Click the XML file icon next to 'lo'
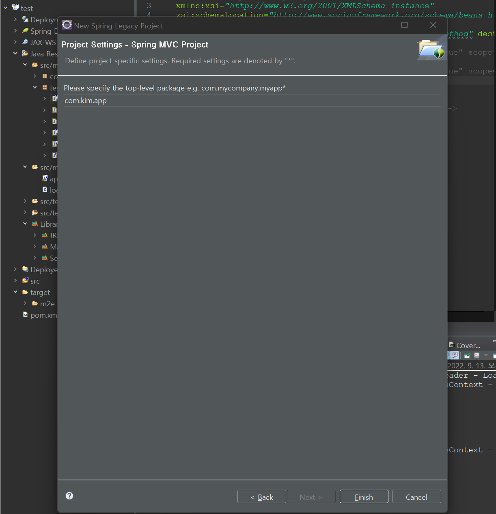Image resolution: width=496 pixels, height=514 pixels. click(x=45, y=189)
